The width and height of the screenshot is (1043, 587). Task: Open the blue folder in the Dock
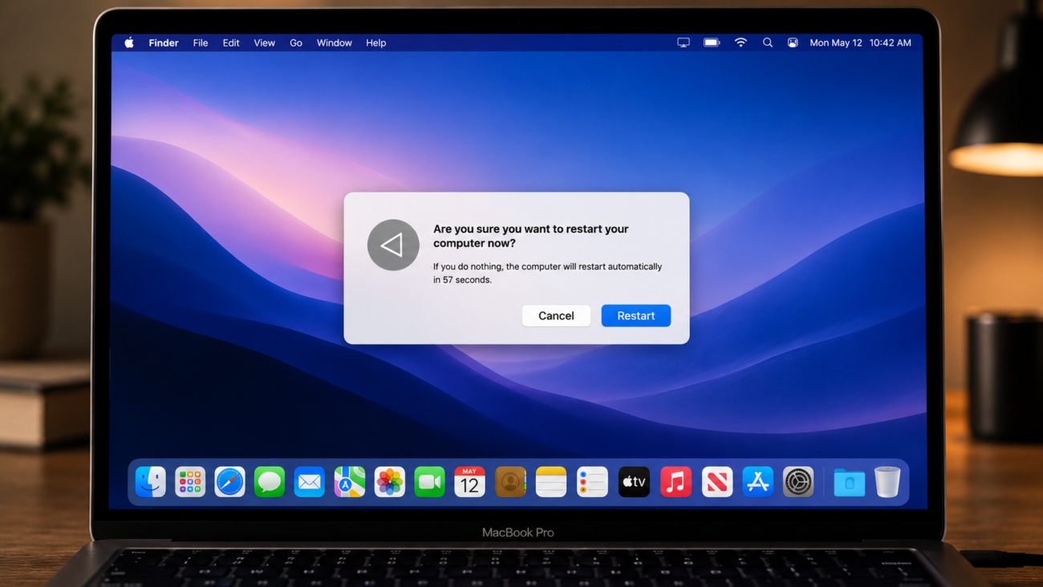point(849,483)
